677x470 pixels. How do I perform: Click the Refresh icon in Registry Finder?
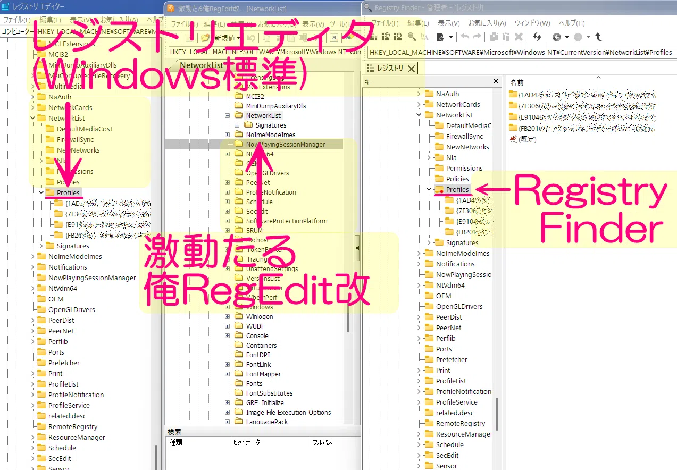tap(537, 37)
